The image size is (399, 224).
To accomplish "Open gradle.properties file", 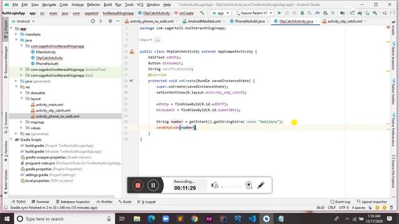I will [38, 169].
